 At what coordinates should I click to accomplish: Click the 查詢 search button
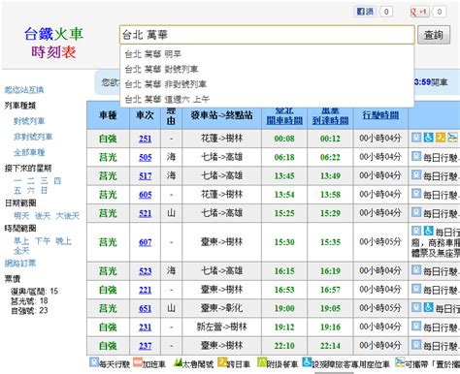click(434, 35)
